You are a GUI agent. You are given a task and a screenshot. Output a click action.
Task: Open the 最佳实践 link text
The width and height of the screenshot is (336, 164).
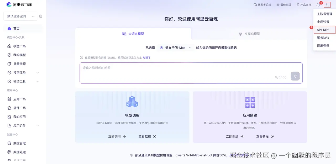click(286, 5)
